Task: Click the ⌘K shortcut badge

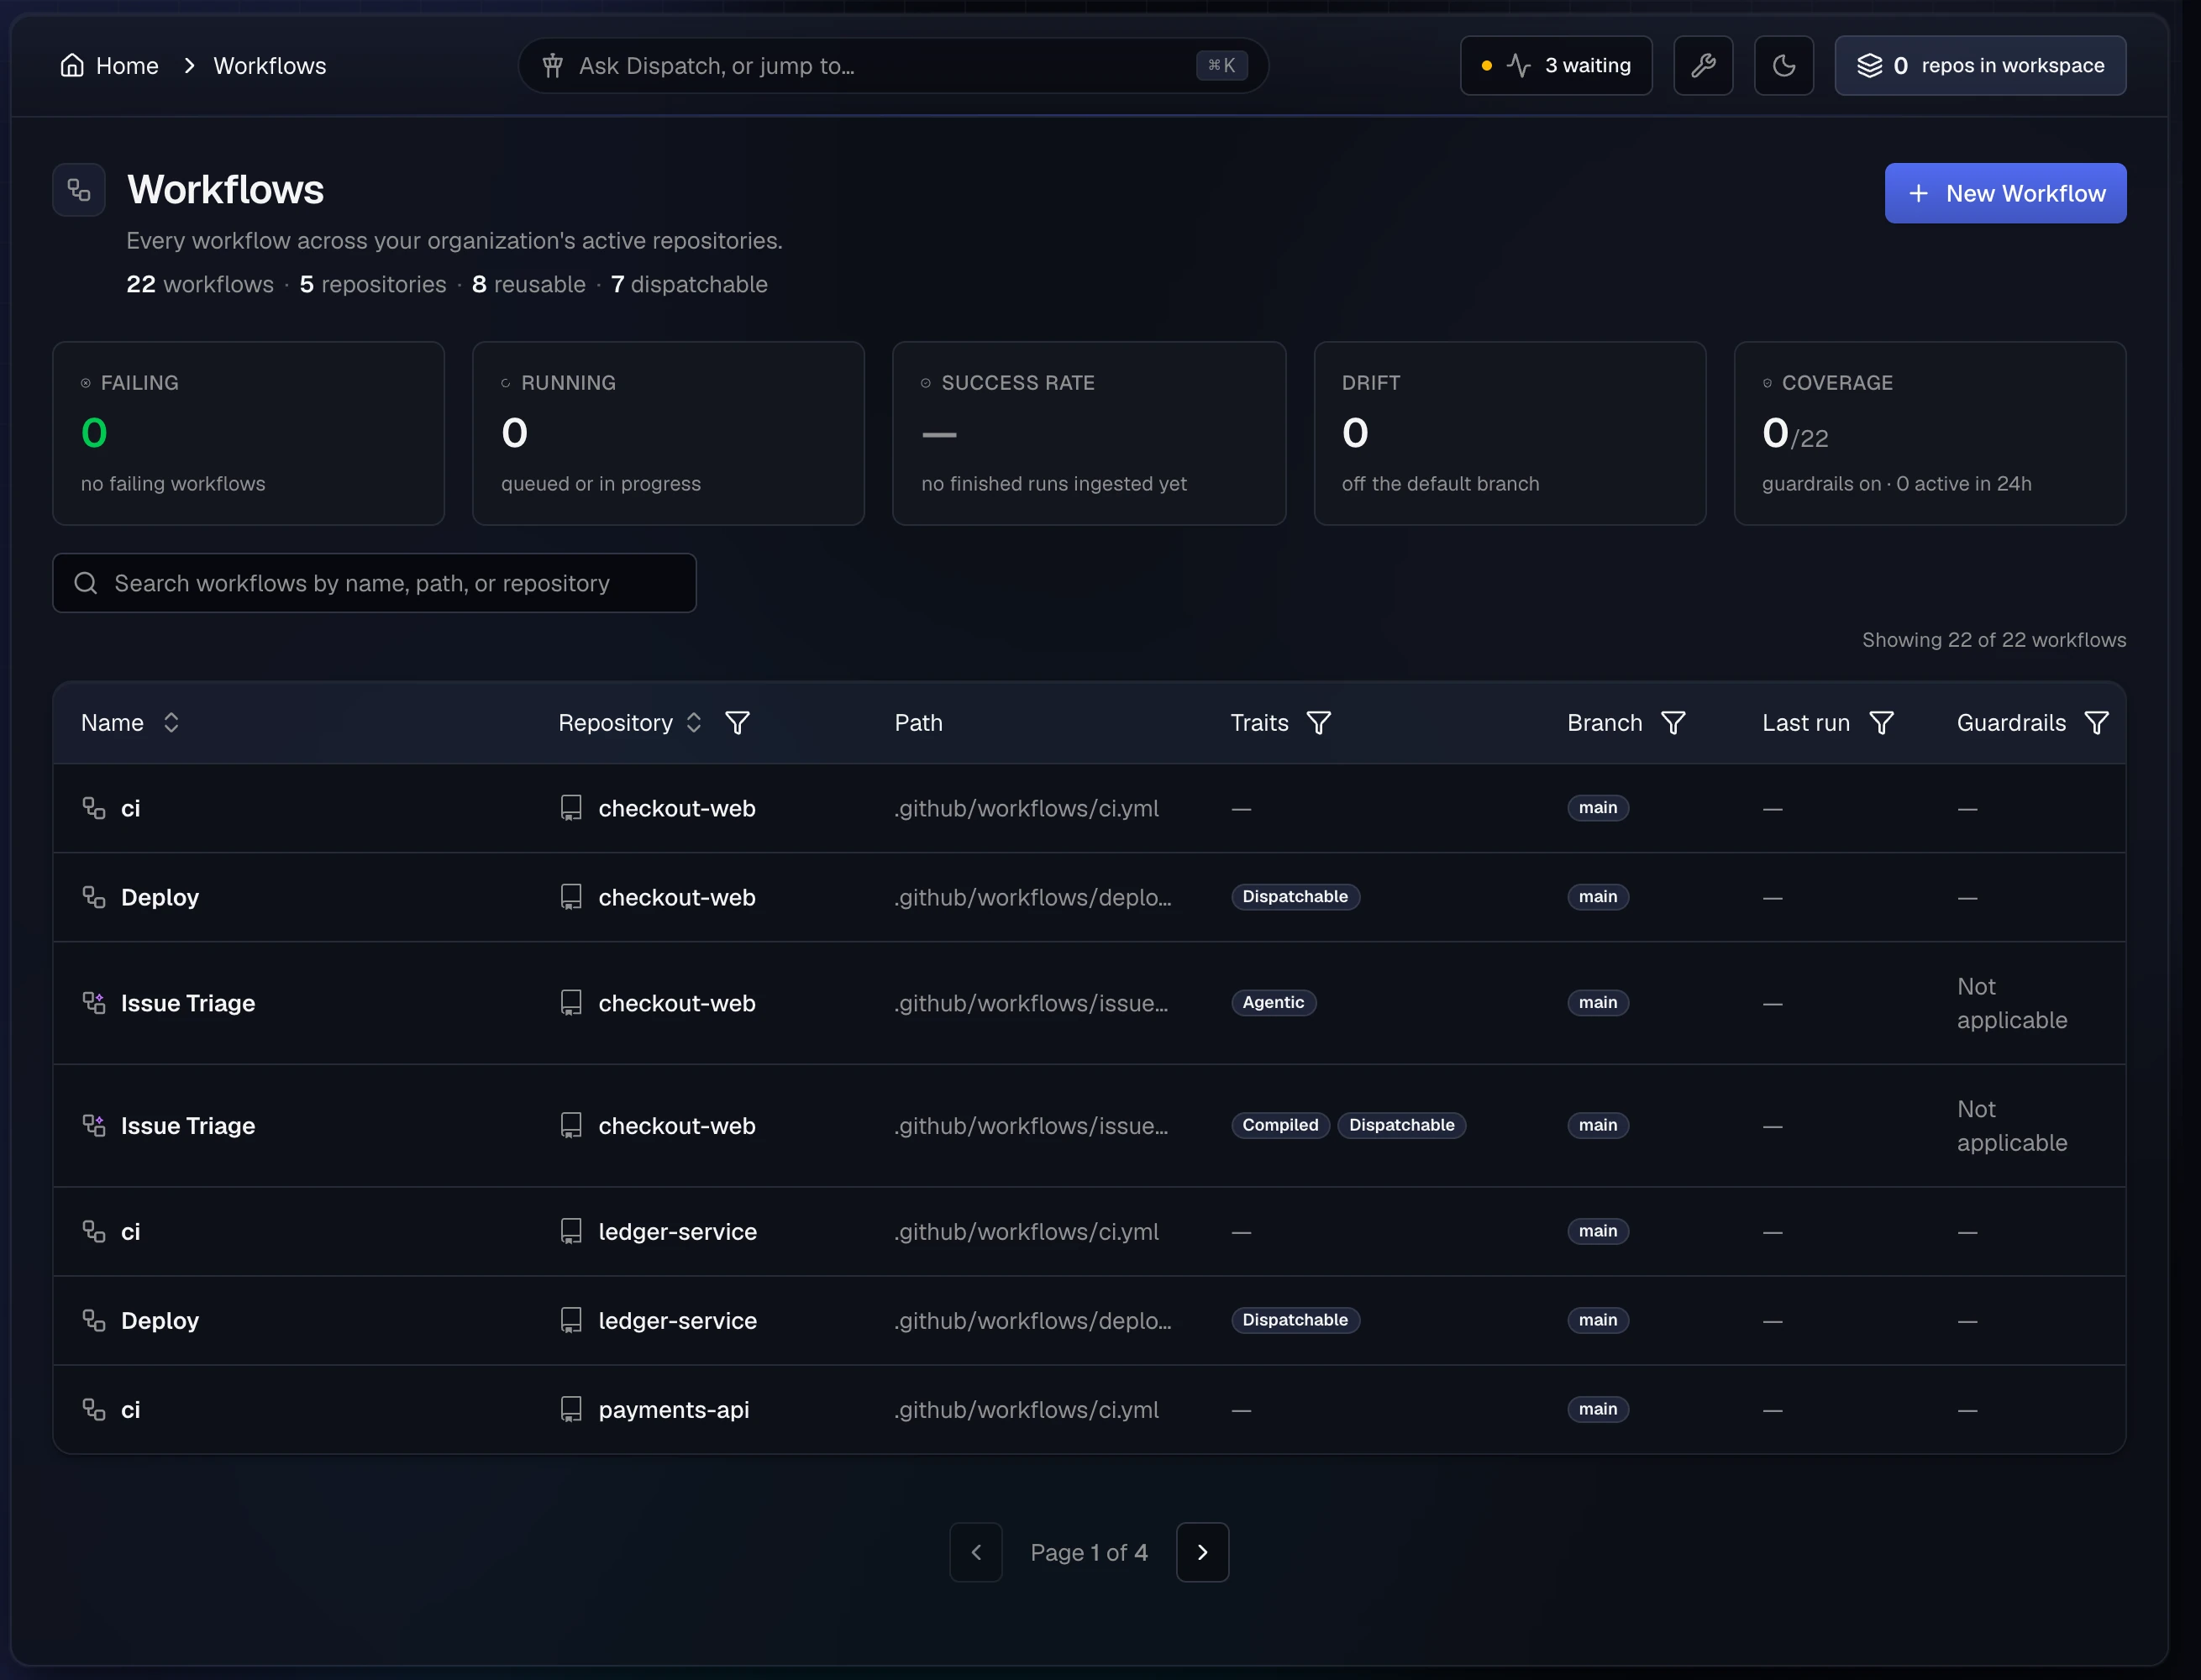Action: (x=1221, y=66)
